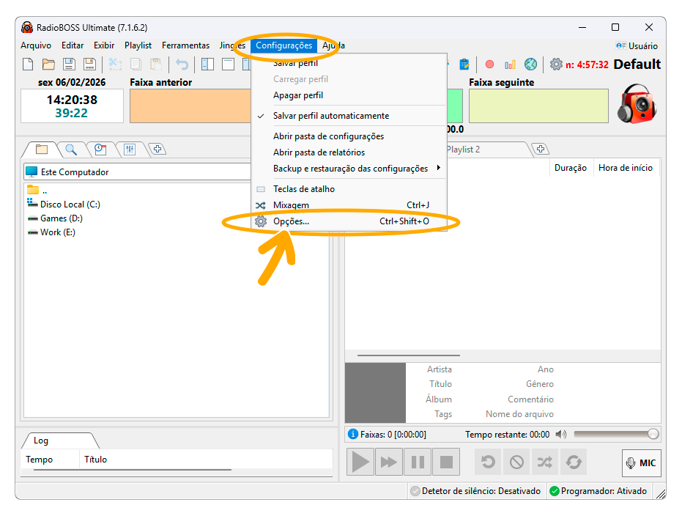682x516 pixels.
Task: Click the undo arrow in toolbar
Action: click(182, 64)
